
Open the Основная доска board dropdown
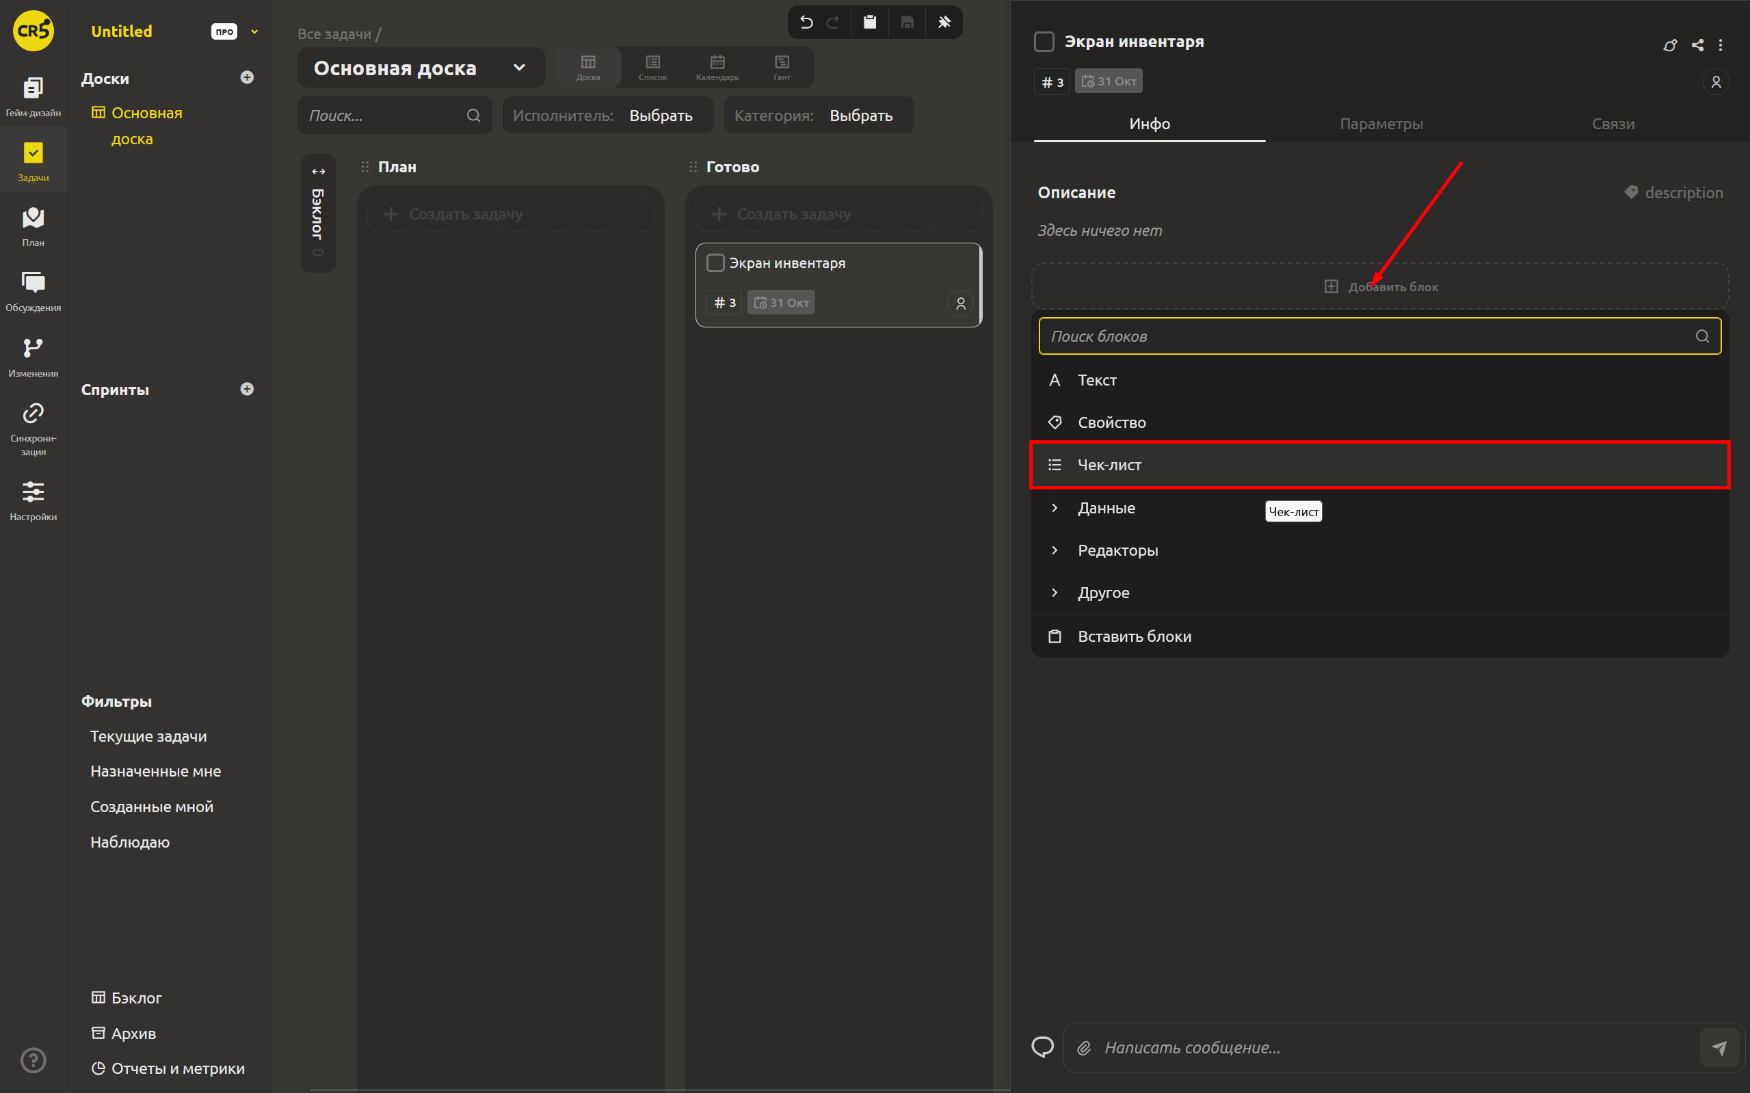(x=421, y=68)
